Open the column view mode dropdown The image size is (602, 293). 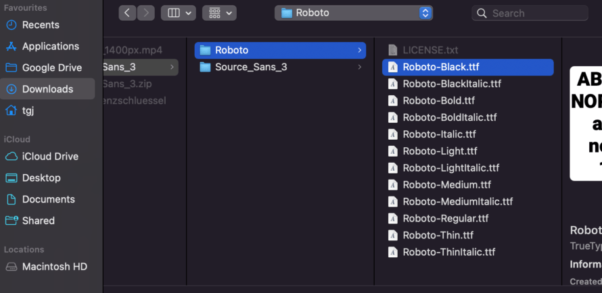click(178, 13)
